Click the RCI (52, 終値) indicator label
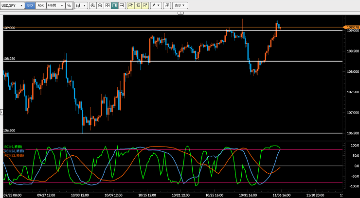Image resolution: width=360 pixels, height=198 pixels. pyautogui.click(x=14, y=155)
